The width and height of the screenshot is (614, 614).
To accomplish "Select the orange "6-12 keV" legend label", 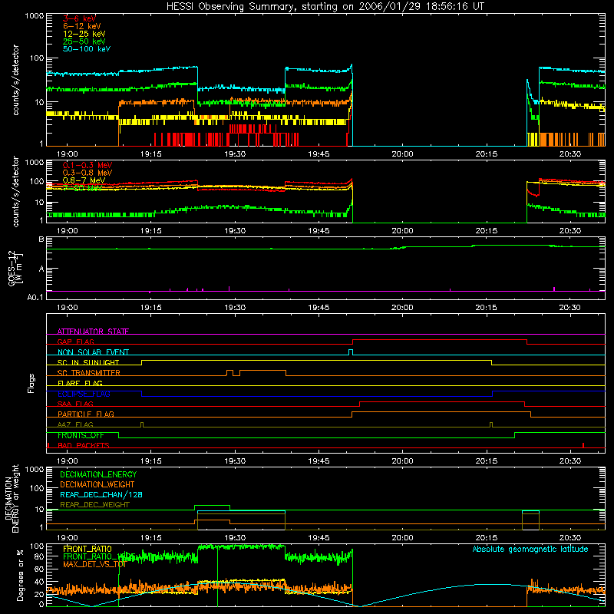I will [82, 26].
